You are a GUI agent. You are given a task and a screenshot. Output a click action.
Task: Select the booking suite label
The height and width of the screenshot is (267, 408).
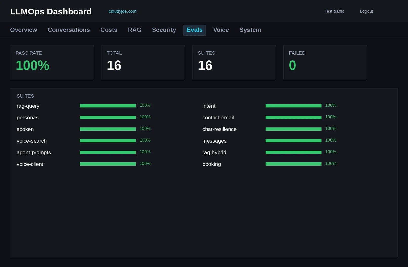(x=211, y=164)
